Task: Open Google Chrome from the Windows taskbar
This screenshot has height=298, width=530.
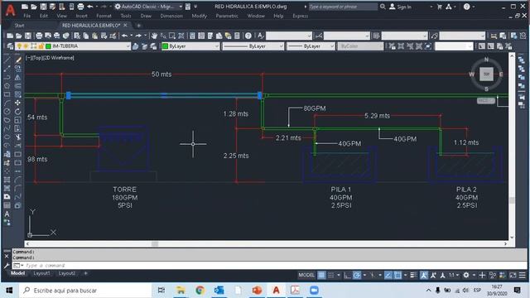Action: tap(200, 291)
